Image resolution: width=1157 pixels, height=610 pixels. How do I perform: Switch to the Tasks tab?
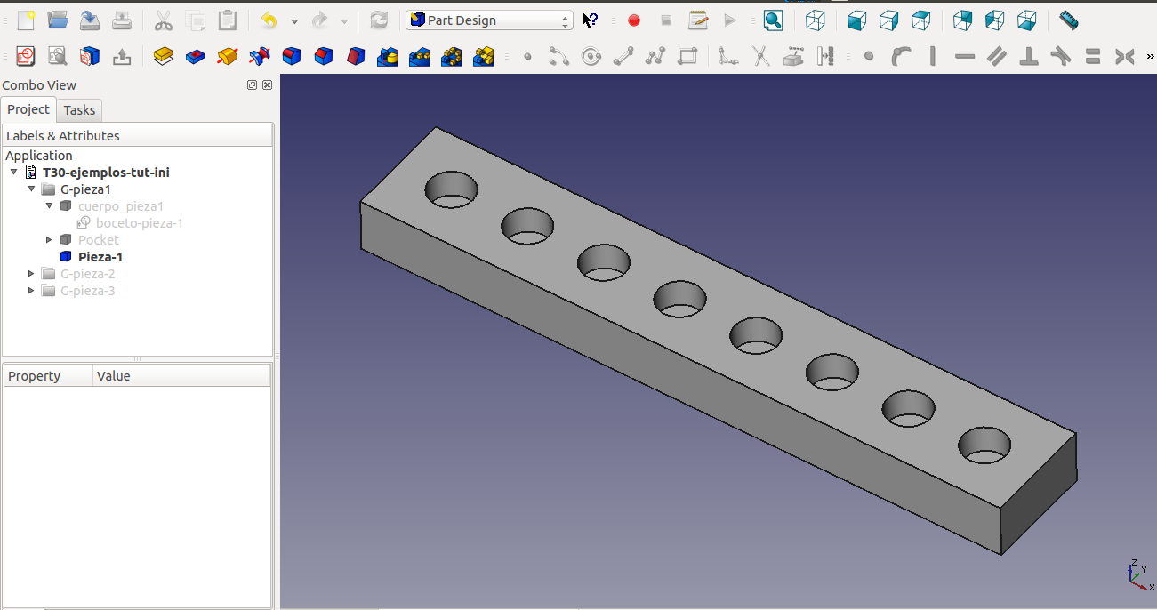79,110
